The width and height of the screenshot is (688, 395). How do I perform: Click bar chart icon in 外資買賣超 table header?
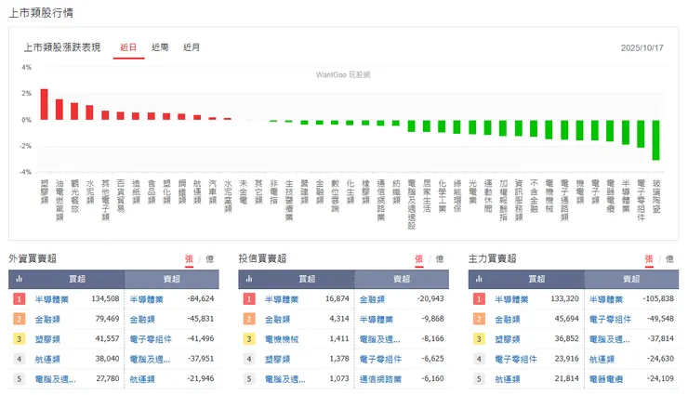coord(19,279)
